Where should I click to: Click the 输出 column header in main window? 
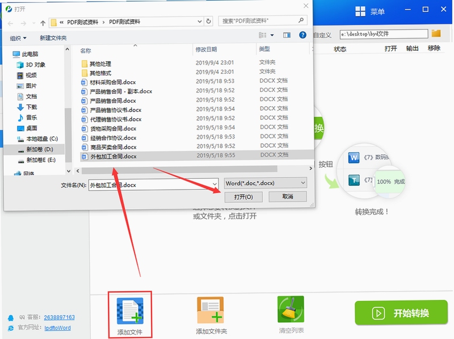(413, 48)
